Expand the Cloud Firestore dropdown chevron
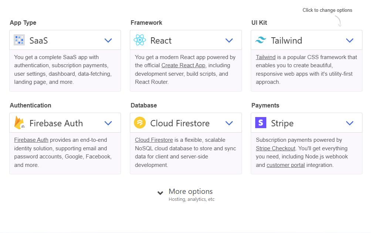Viewport: 371px width, 233px height. tap(229, 123)
